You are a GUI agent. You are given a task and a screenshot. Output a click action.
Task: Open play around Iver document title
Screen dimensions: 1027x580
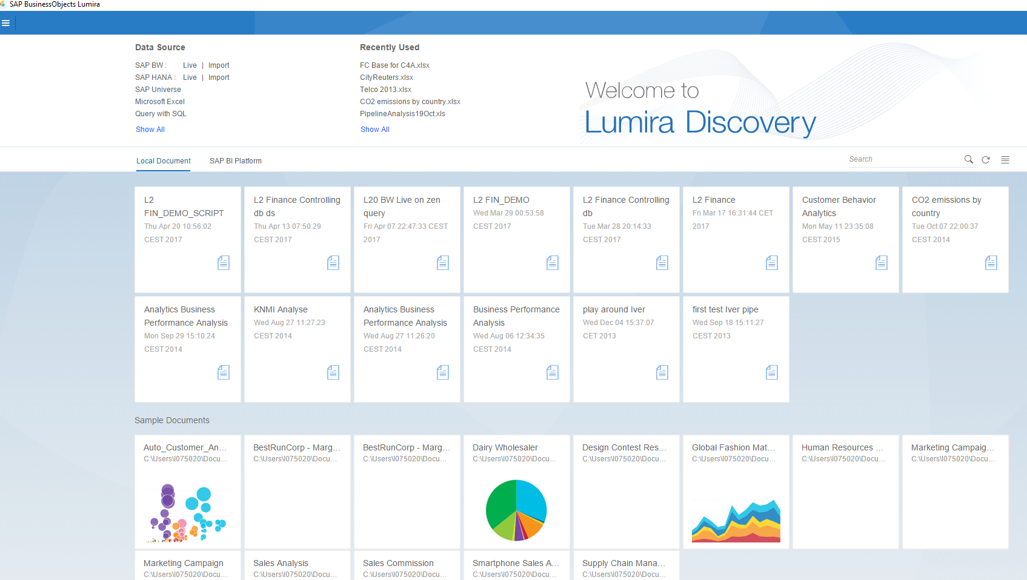[x=614, y=309]
